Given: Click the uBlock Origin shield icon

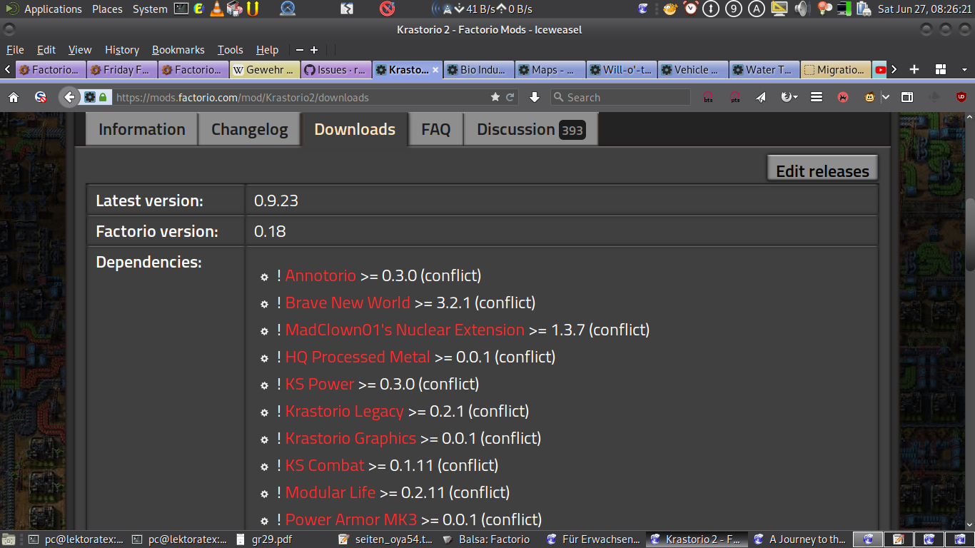Looking at the screenshot, I should (x=961, y=97).
